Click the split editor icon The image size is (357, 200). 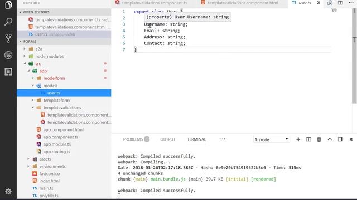tap(340, 3)
